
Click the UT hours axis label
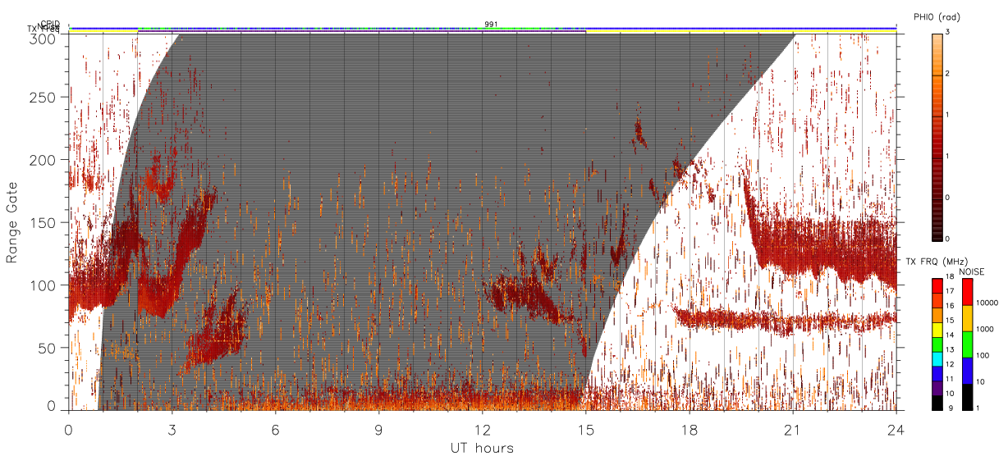pyautogui.click(x=481, y=448)
